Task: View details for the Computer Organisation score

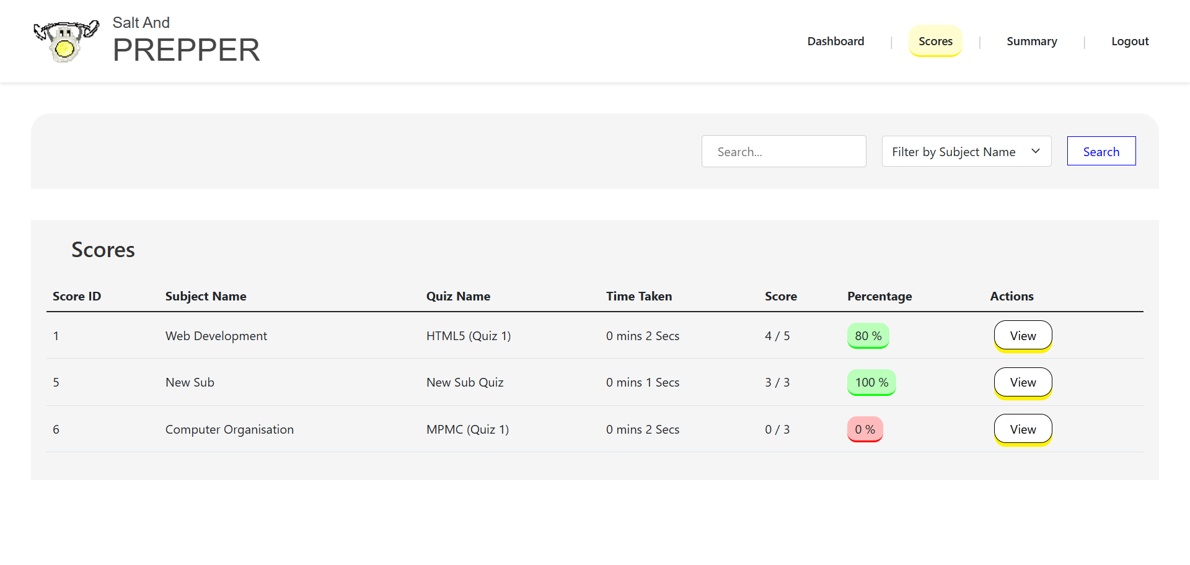Action: 1023,429
